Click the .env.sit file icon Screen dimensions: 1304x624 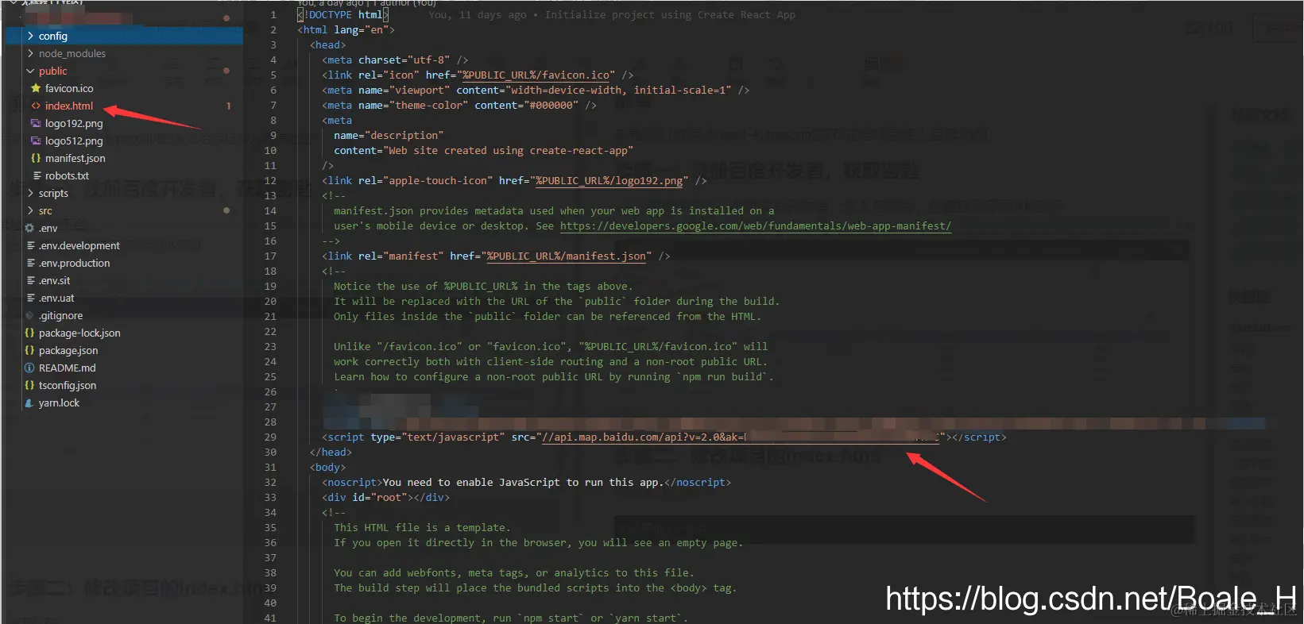(x=30, y=280)
